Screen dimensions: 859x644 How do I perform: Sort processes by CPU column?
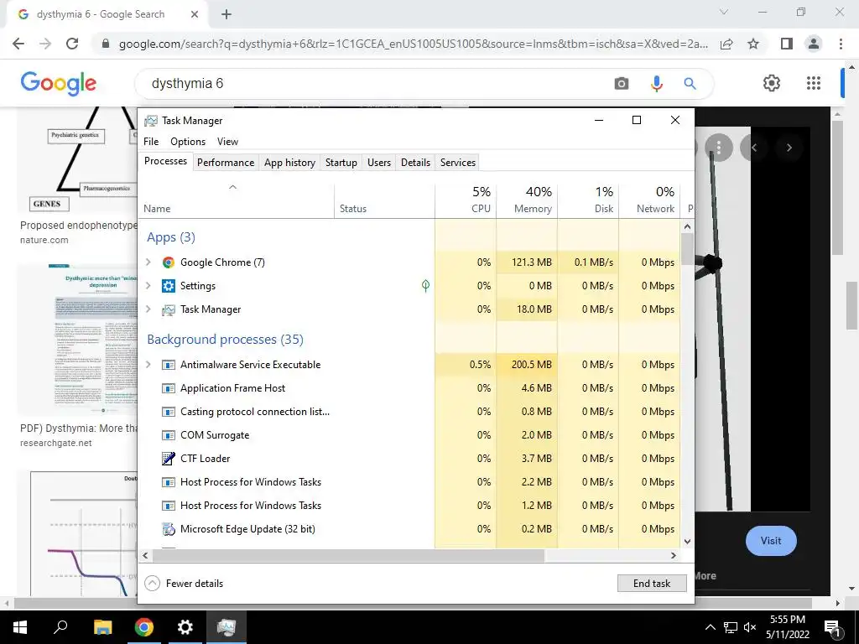click(x=466, y=200)
